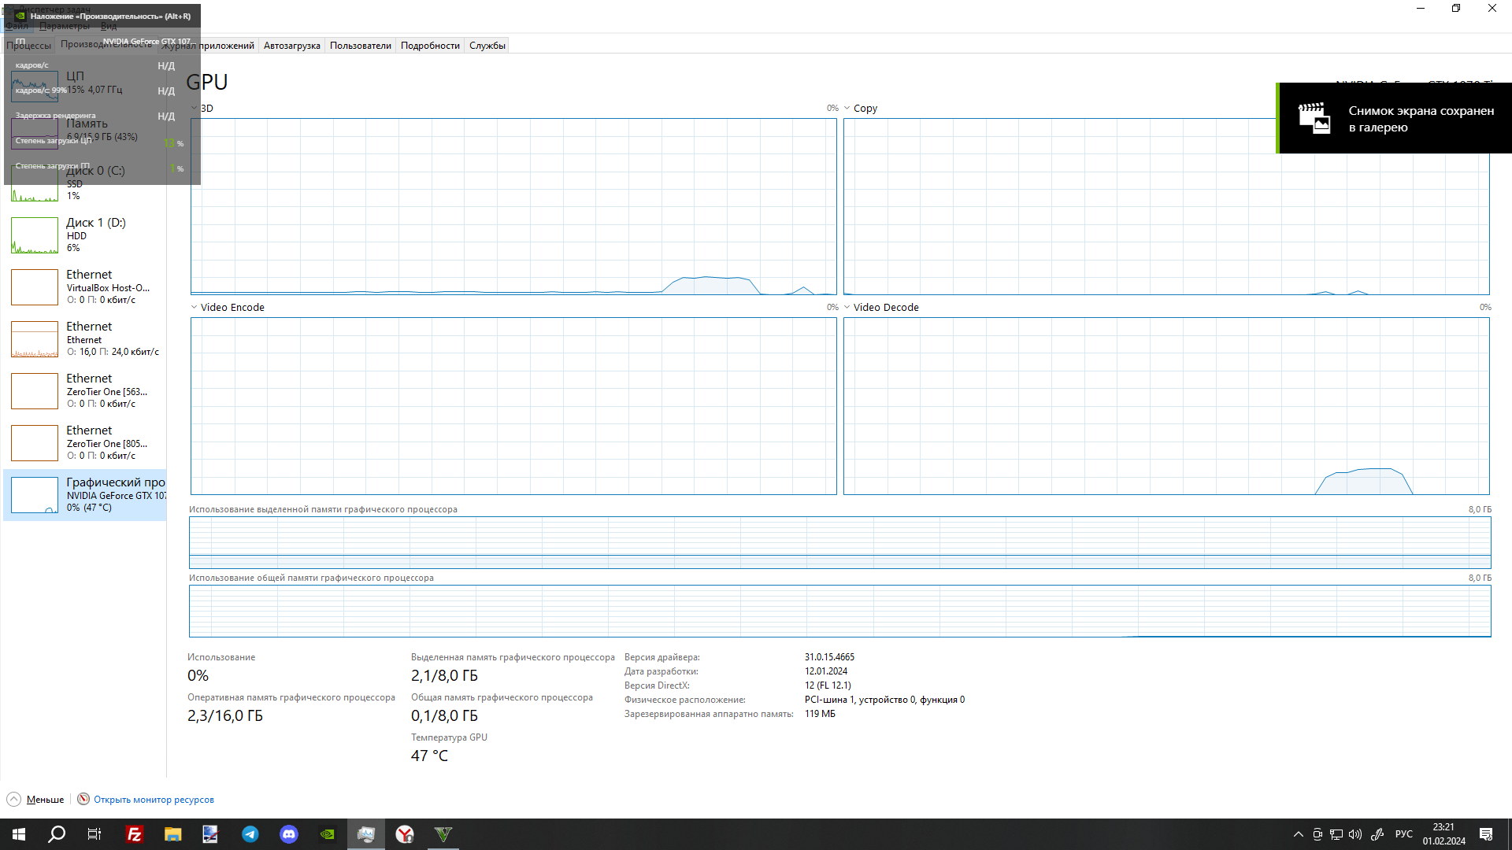
Task: Open Windows Ink Workspace pen icon
Action: point(1377,834)
